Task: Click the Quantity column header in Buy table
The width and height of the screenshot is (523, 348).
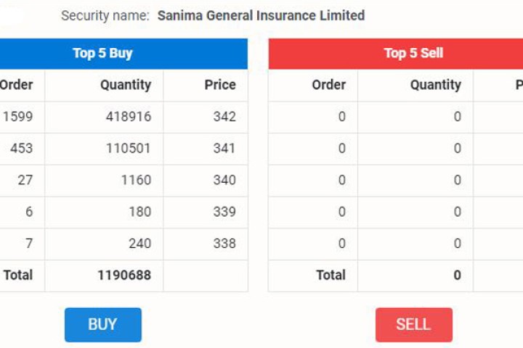Action: tap(126, 85)
